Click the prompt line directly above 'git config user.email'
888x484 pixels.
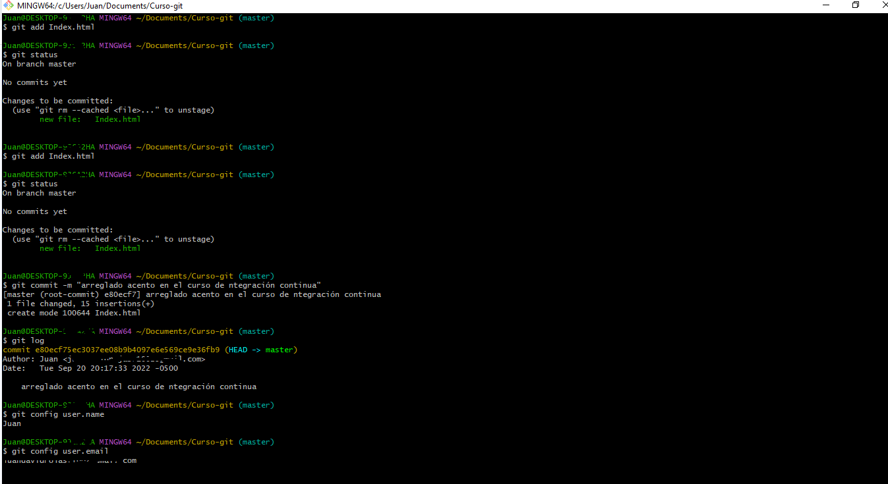click(138, 442)
